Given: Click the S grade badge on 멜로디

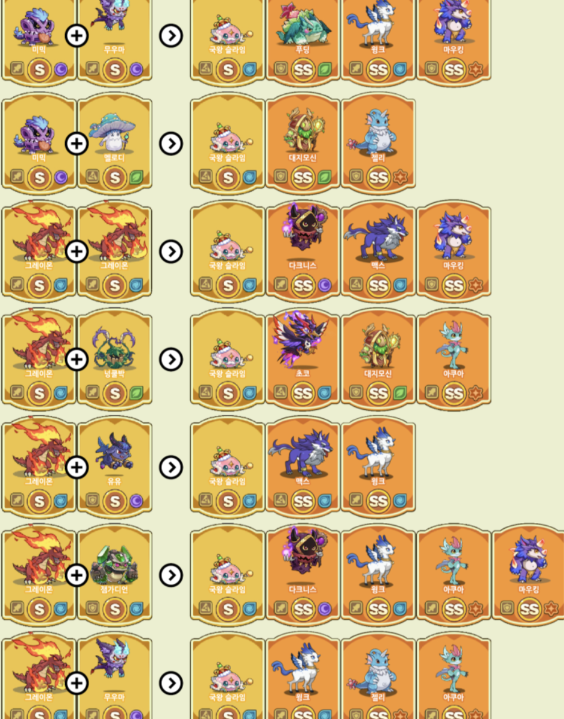Looking at the screenshot, I should [114, 178].
